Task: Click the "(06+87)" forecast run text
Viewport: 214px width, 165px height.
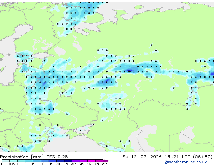Action: pos(203,157)
